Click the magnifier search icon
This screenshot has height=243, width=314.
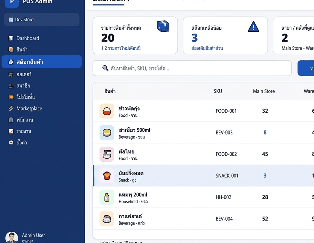tap(105, 68)
